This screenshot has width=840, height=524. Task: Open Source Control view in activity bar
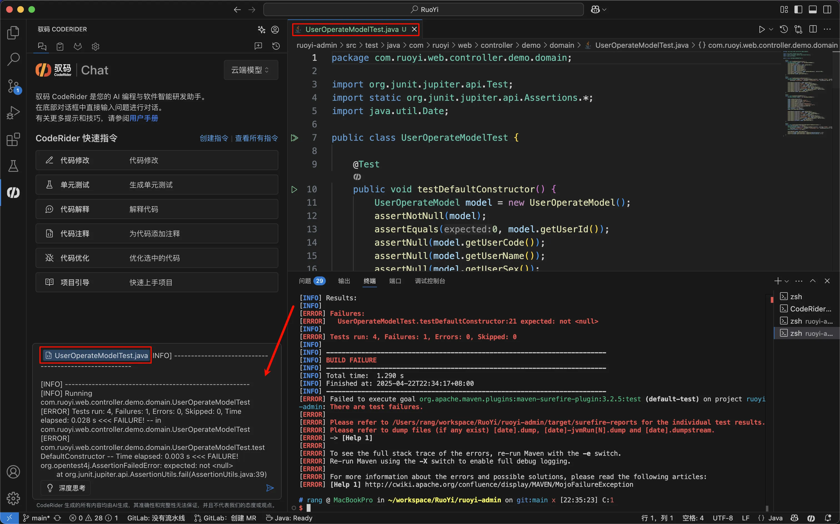13,86
